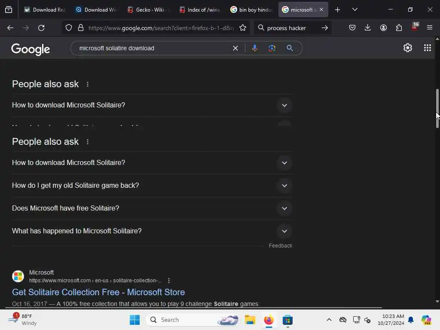Open Get Solitaire Collection Free link
440x330 pixels.
(x=98, y=292)
